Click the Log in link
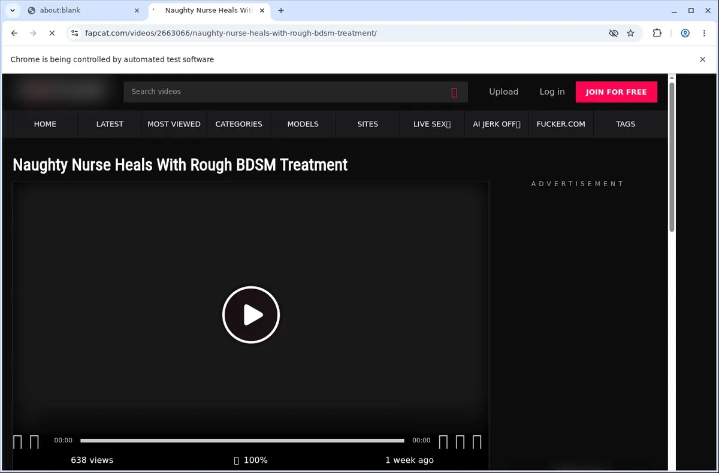The image size is (719, 473). (x=552, y=92)
